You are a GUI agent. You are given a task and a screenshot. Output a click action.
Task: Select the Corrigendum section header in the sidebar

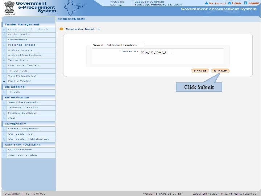[16, 124]
